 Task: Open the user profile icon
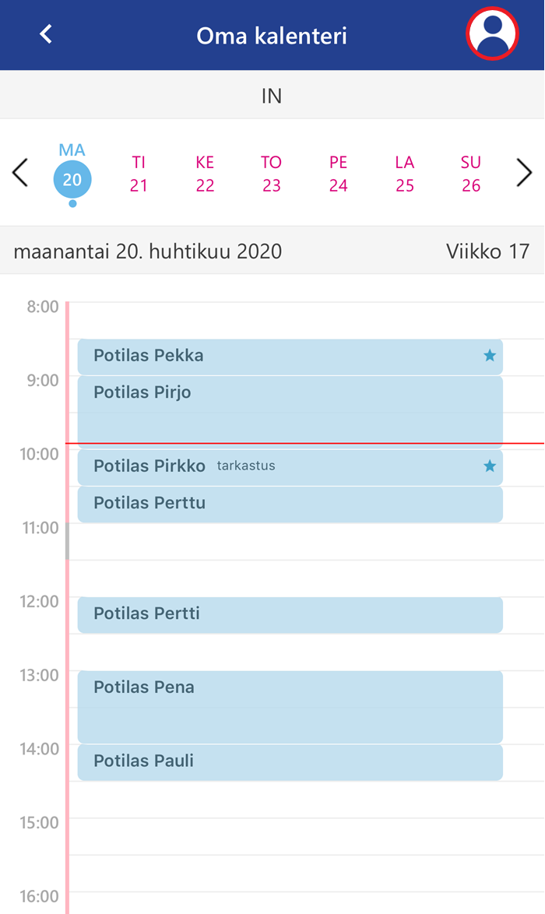tap(493, 33)
